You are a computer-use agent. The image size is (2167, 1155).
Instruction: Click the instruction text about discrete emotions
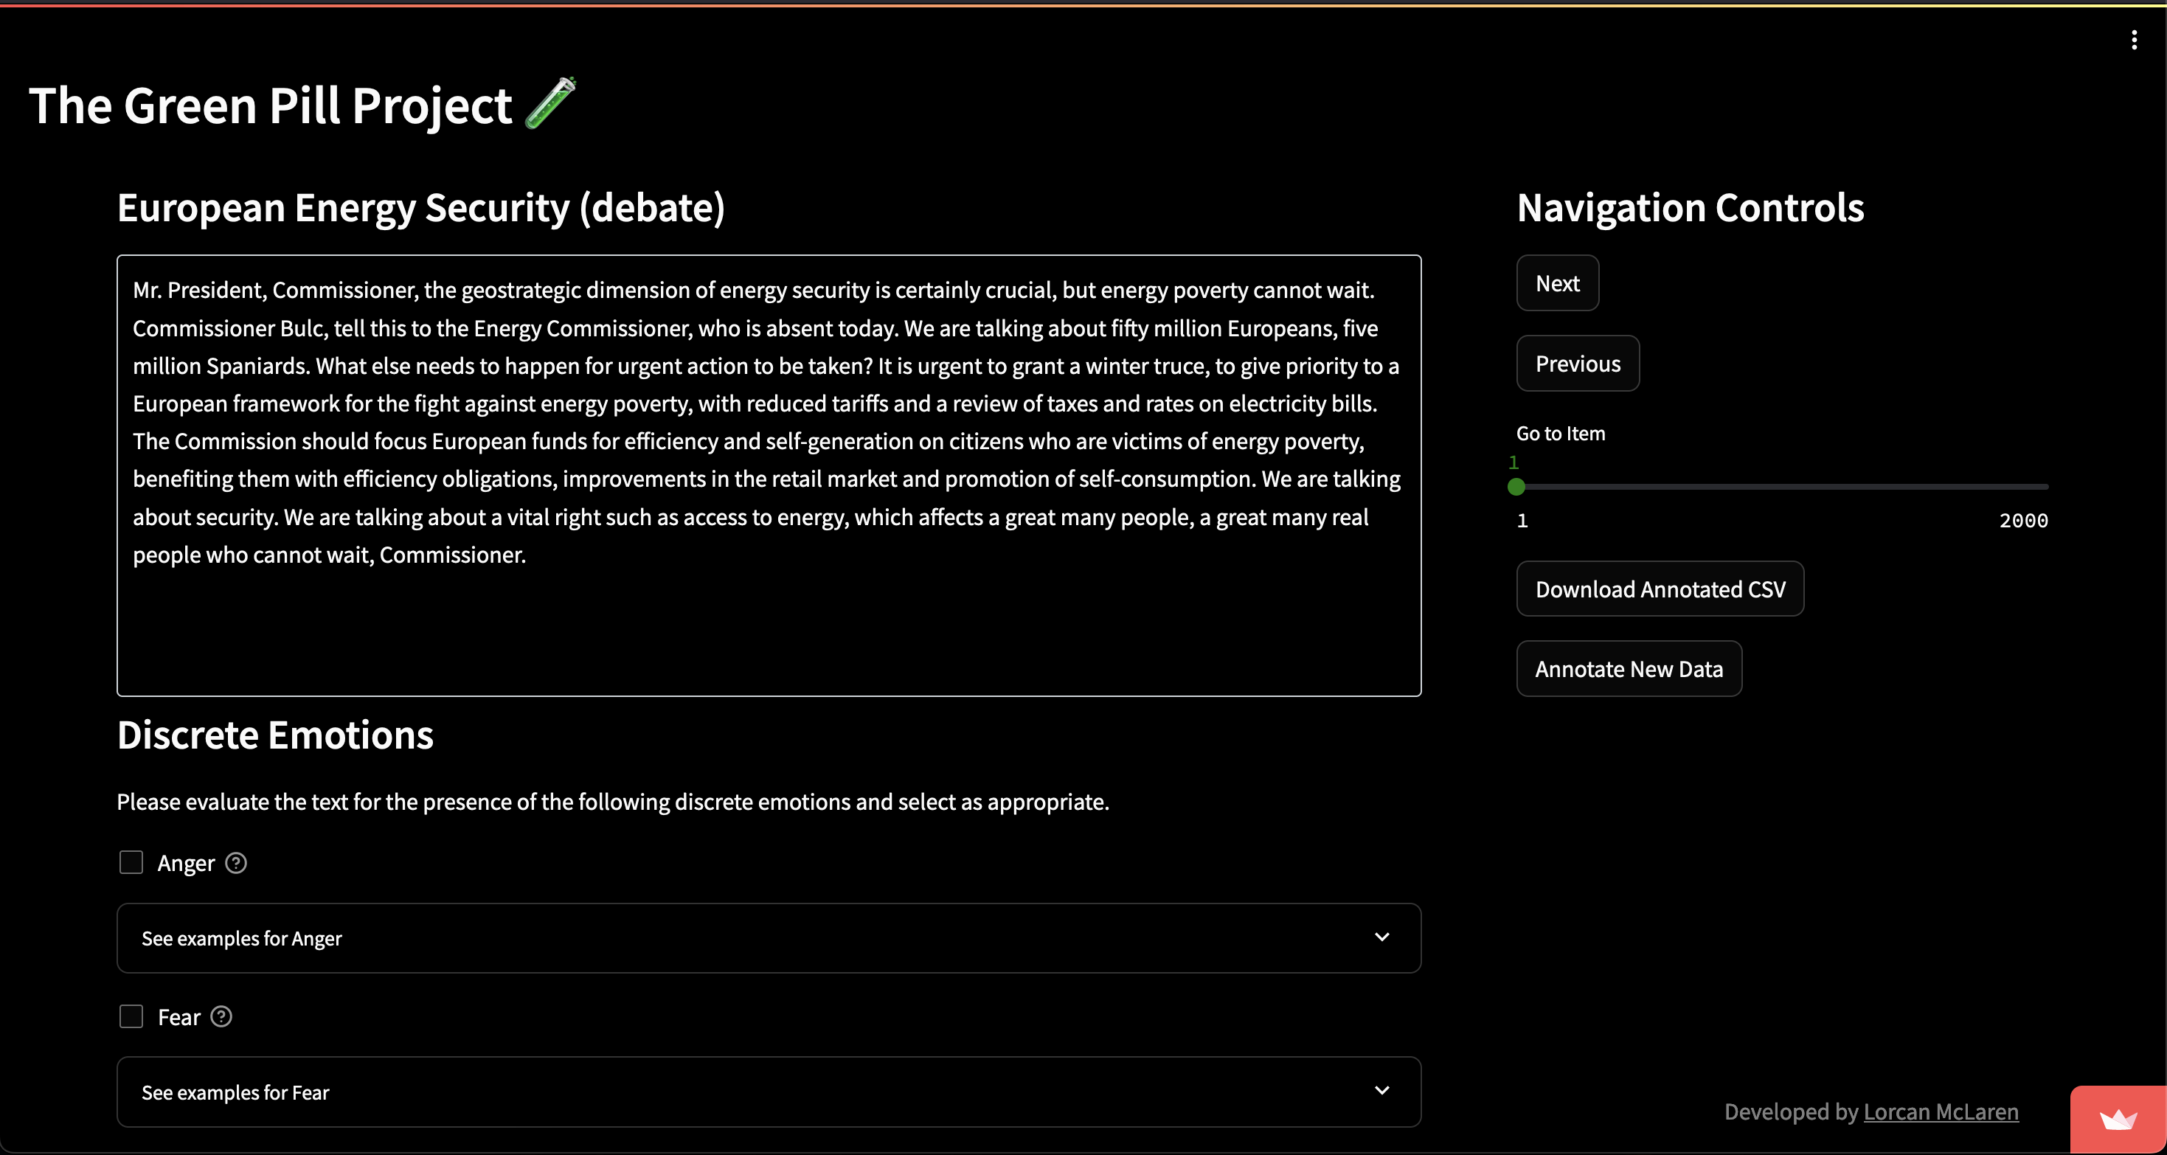point(612,802)
